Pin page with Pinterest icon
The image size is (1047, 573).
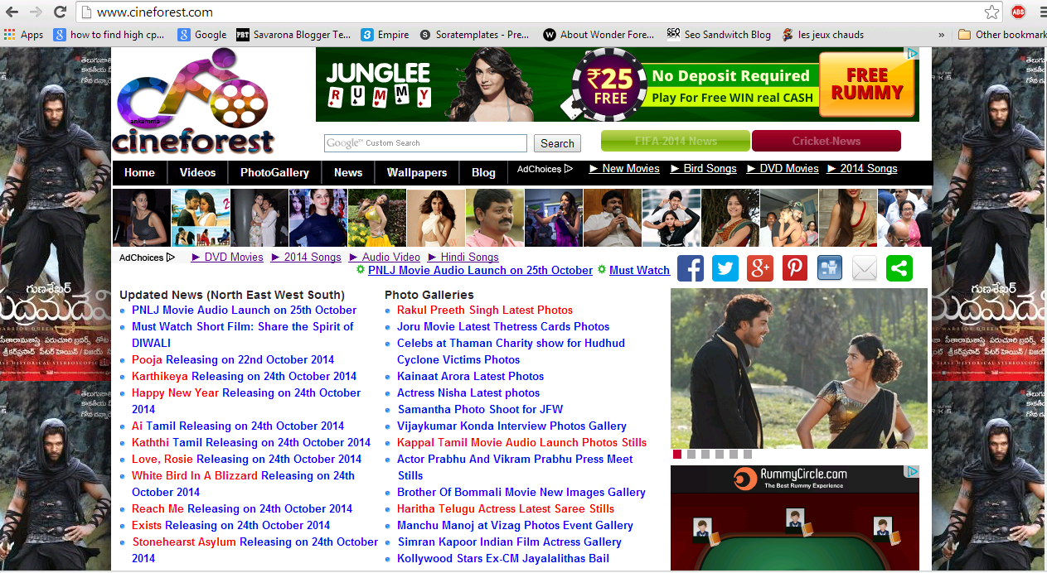pos(795,268)
